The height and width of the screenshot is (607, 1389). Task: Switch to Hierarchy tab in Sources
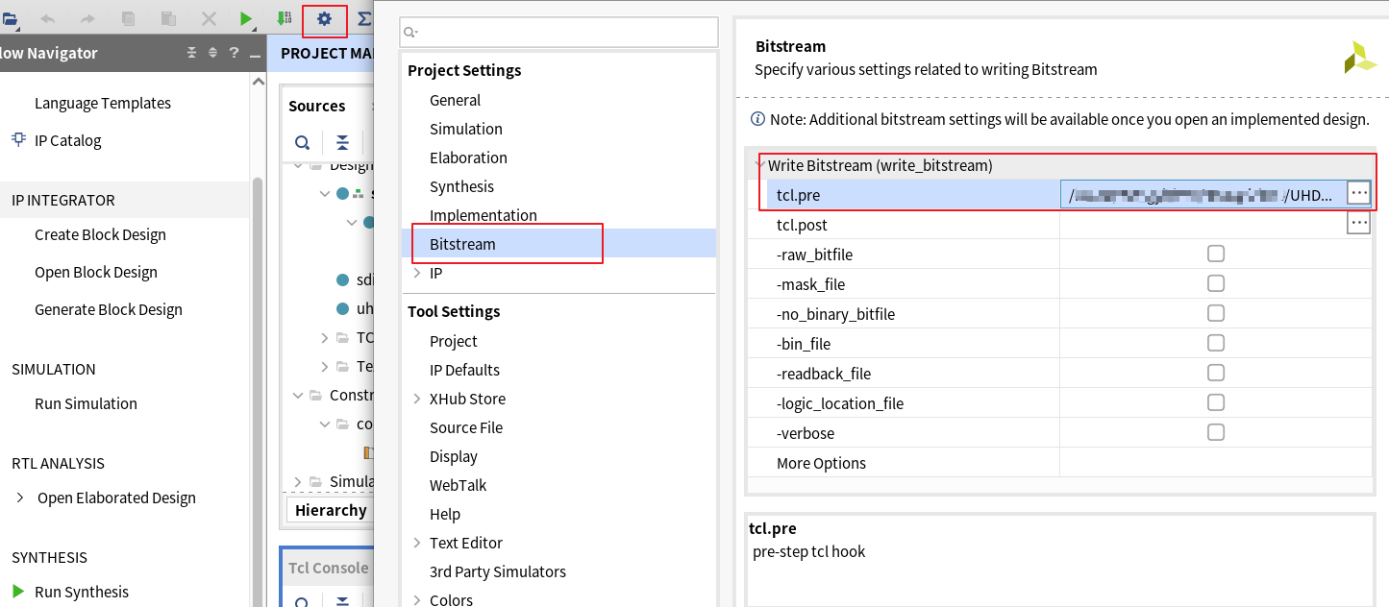(330, 510)
